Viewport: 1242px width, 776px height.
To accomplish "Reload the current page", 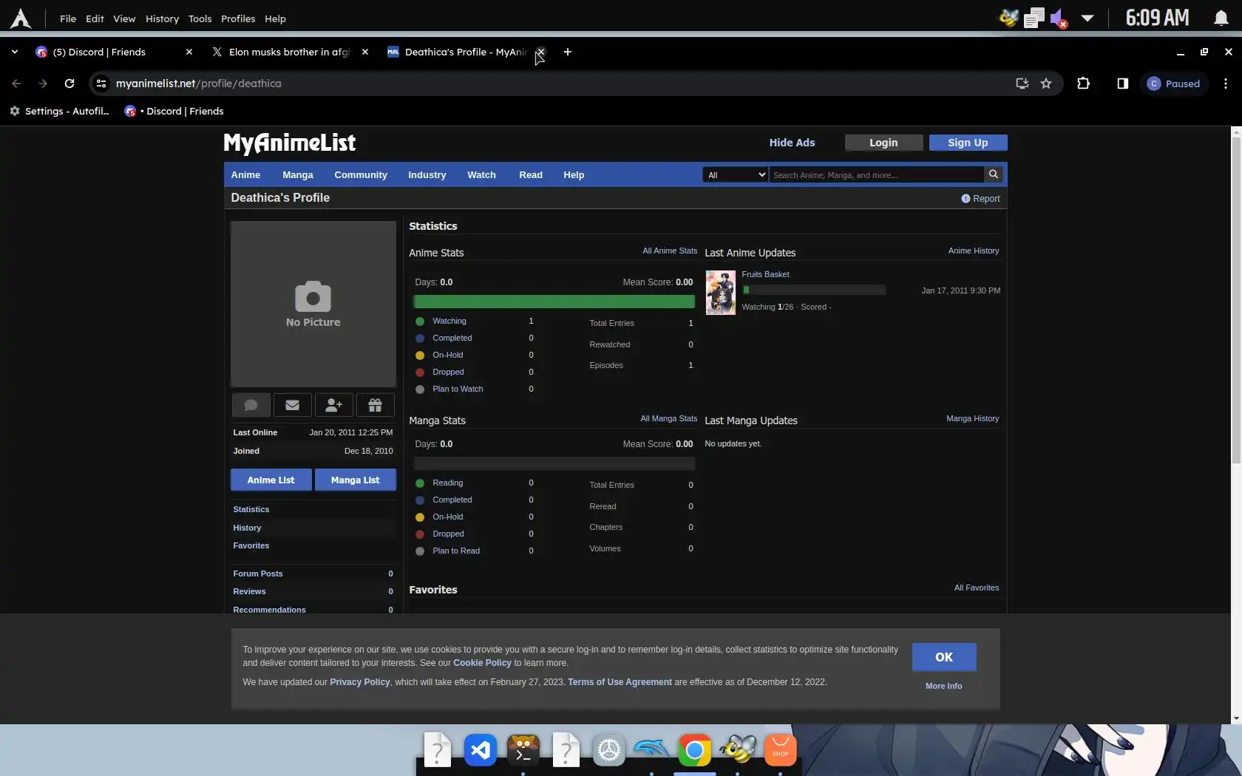I will [69, 84].
